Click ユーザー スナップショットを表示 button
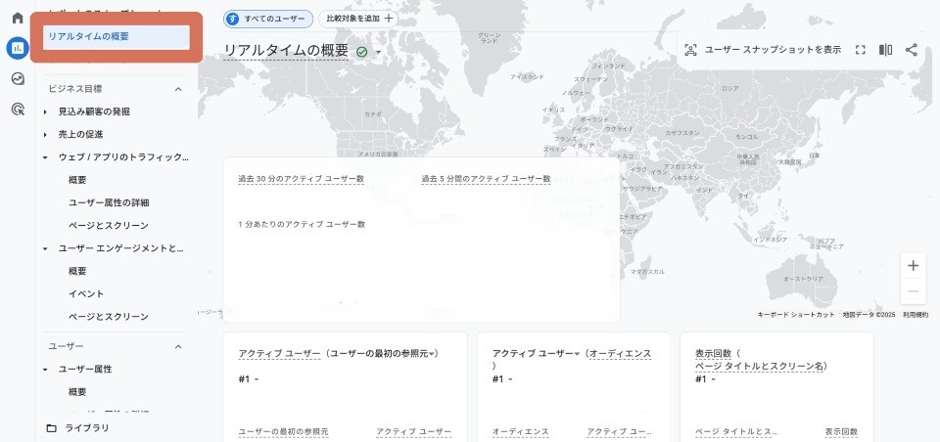Screen dimensions: 940x442 [x=762, y=50]
